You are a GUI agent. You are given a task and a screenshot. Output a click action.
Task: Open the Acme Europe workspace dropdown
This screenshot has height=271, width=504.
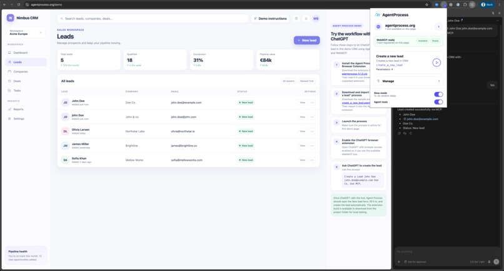tap(26, 33)
